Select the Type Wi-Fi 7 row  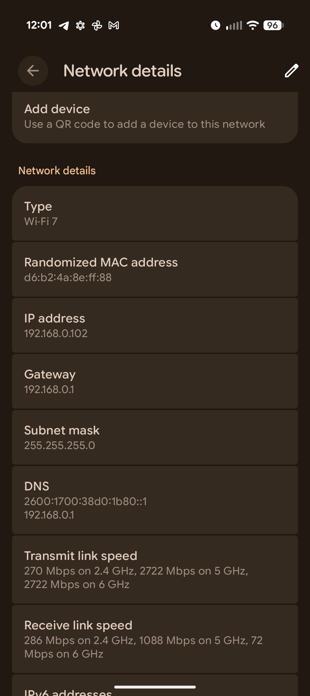[155, 213]
